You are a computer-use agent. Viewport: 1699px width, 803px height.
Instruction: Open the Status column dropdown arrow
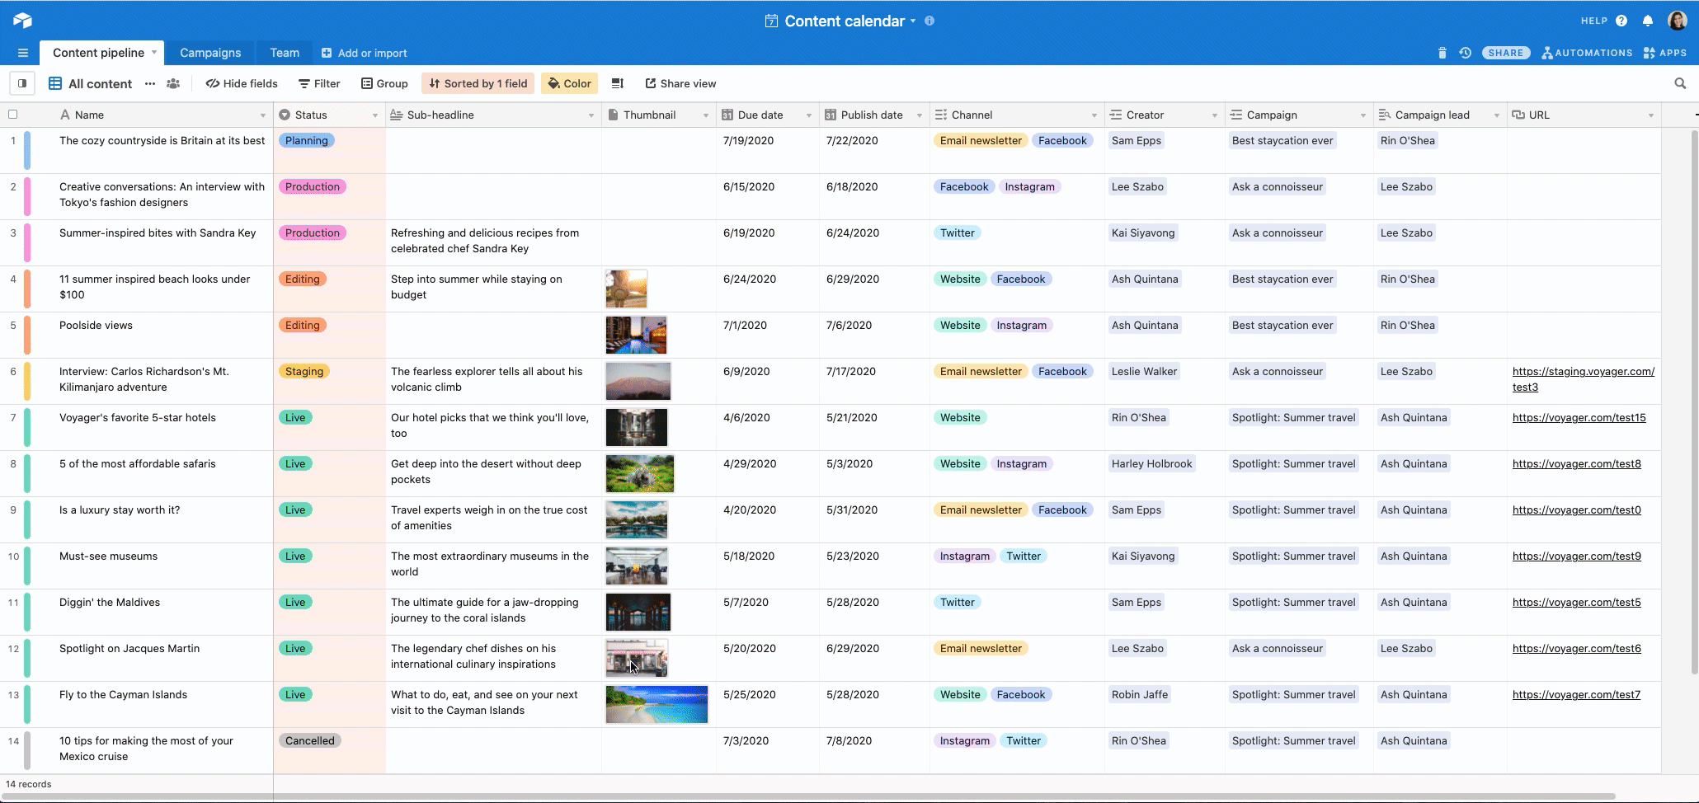tap(375, 115)
